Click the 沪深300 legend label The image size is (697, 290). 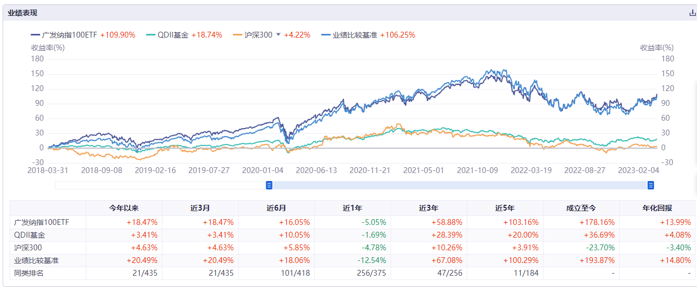(258, 35)
